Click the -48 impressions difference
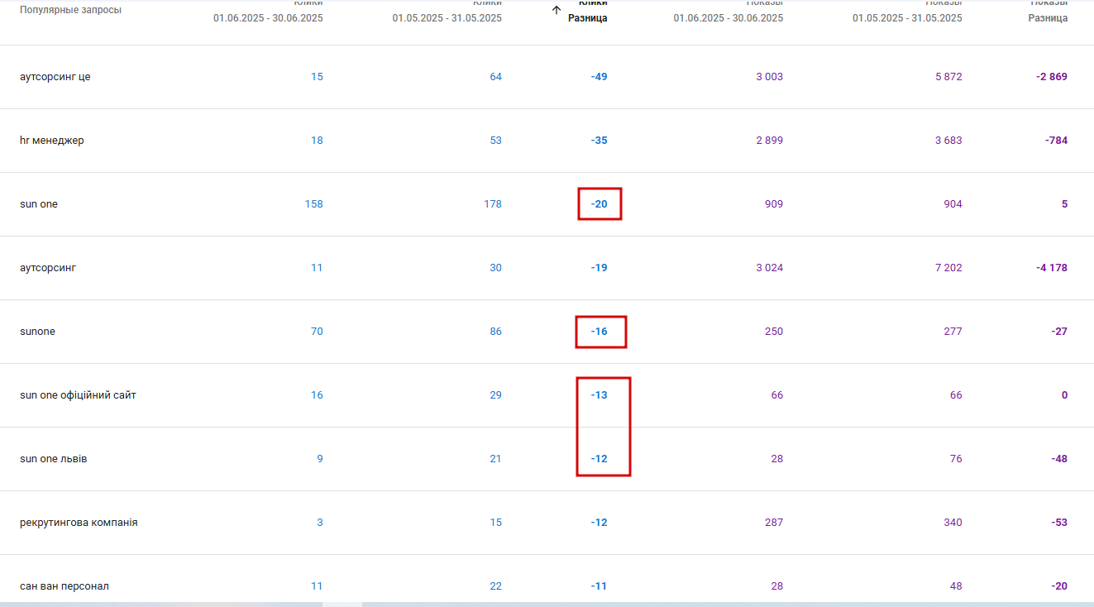1094x607 pixels. pyautogui.click(x=1059, y=459)
